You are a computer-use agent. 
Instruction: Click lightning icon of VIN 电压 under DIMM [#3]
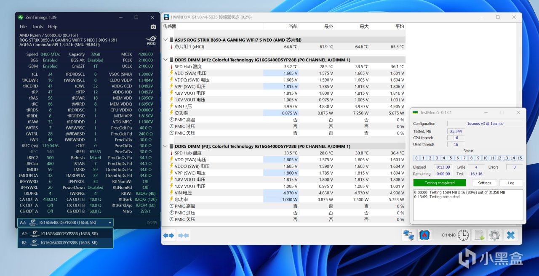171,193
